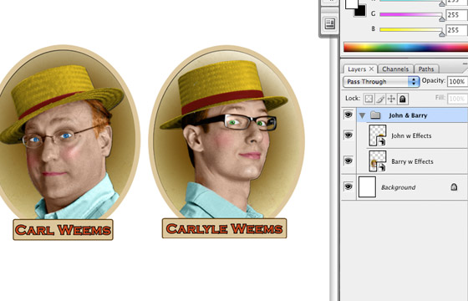The width and height of the screenshot is (468, 301).
Task: Select the Barry w Effects layer name
Action: [412, 161]
